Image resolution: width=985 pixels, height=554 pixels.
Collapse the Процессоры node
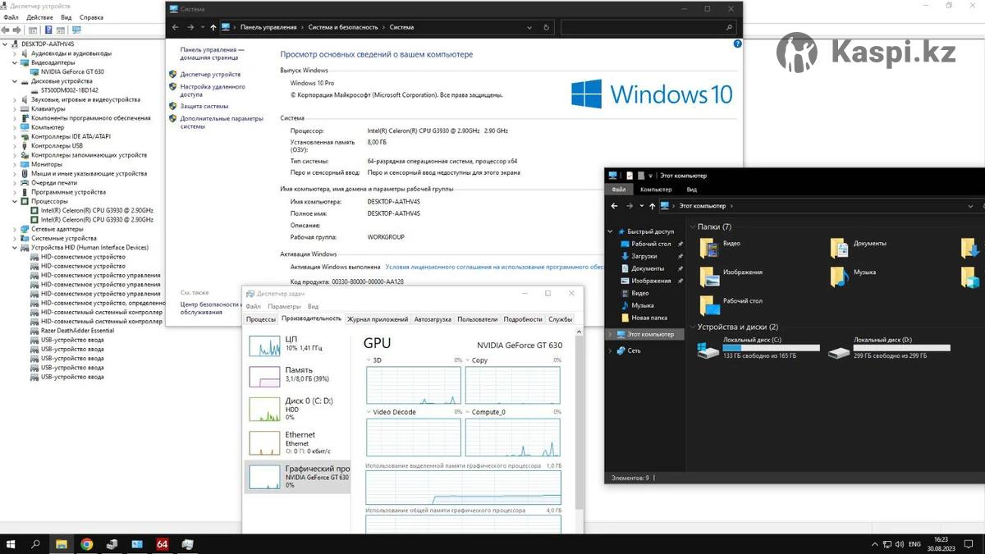[15, 201]
